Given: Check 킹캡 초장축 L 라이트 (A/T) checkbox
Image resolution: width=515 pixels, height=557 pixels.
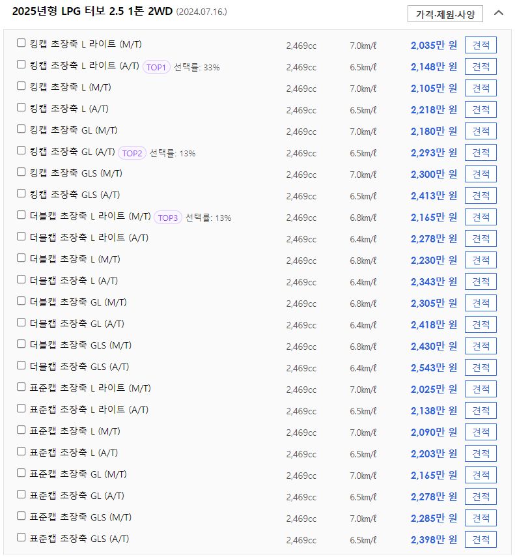Looking at the screenshot, I should pos(21,64).
